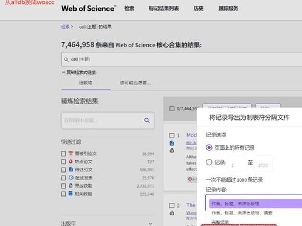Click the open lock icon beside 开放获取
Screen dimensions: 302x226
pyautogui.click(x=71, y=185)
